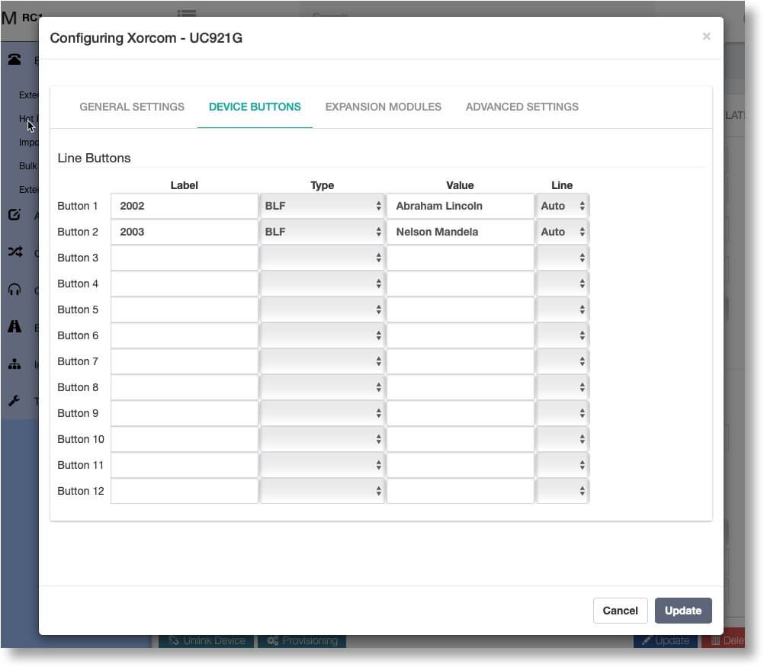
Task: Click the Update button in dialog
Action: (682, 611)
